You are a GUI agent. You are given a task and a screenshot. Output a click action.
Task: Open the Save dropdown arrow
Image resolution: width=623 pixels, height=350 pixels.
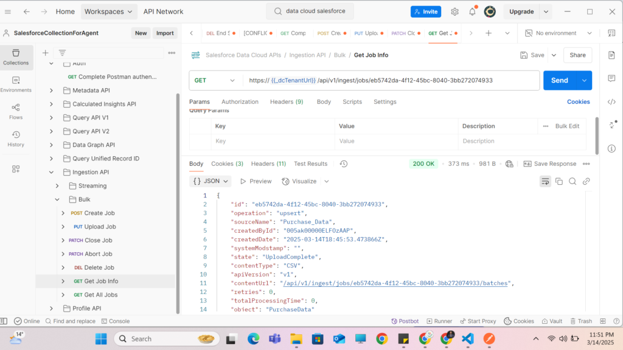[x=554, y=55]
